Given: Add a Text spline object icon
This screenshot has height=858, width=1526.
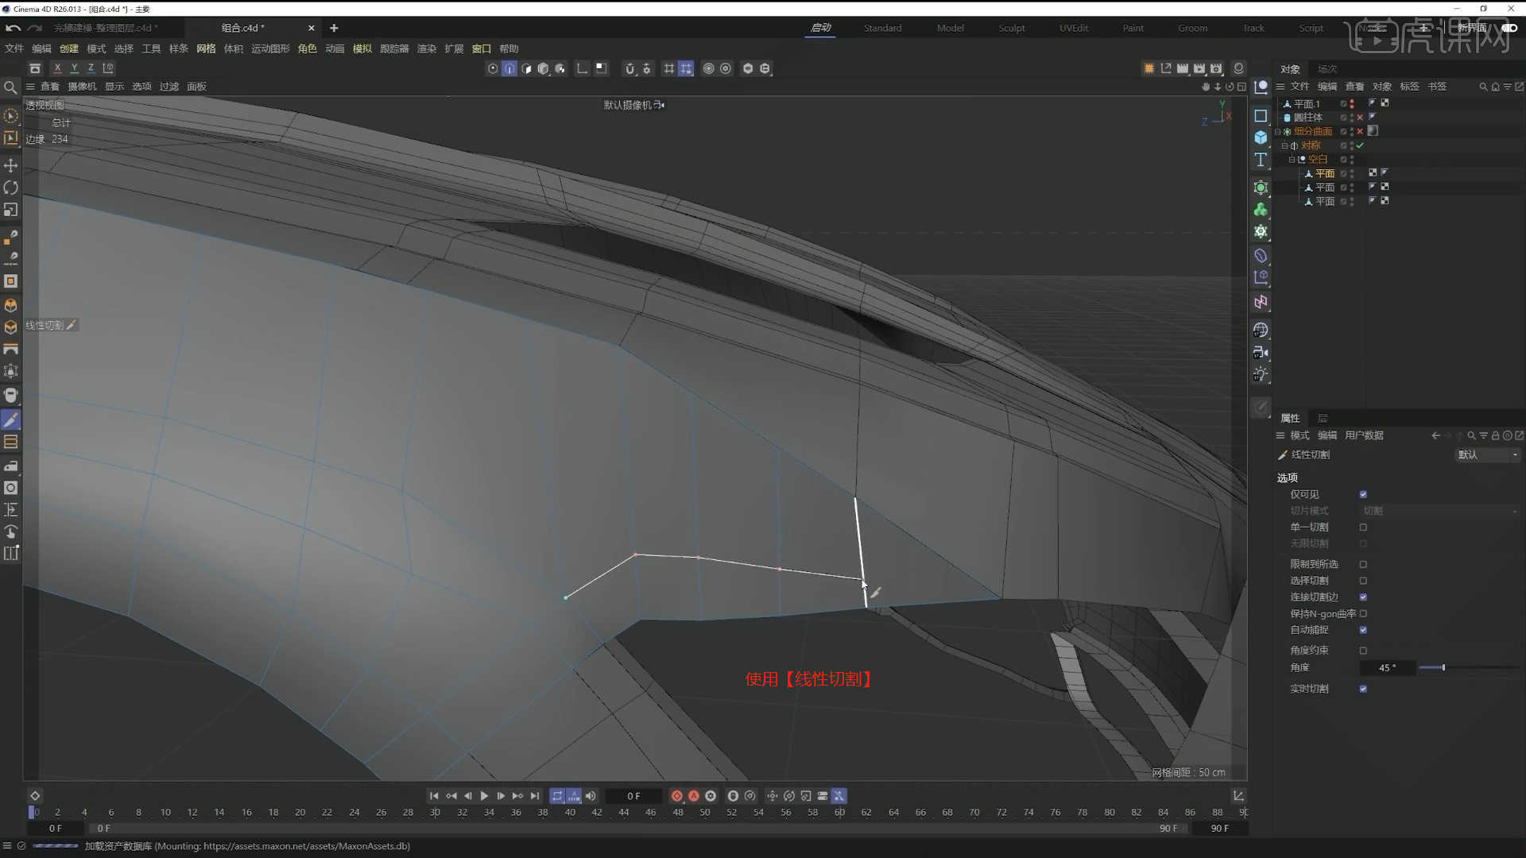Looking at the screenshot, I should pyautogui.click(x=1261, y=160).
